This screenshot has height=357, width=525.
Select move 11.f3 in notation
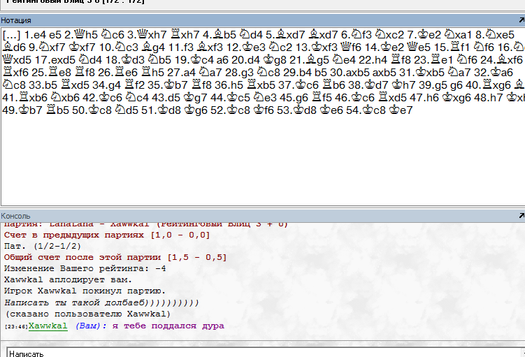pos(181,48)
